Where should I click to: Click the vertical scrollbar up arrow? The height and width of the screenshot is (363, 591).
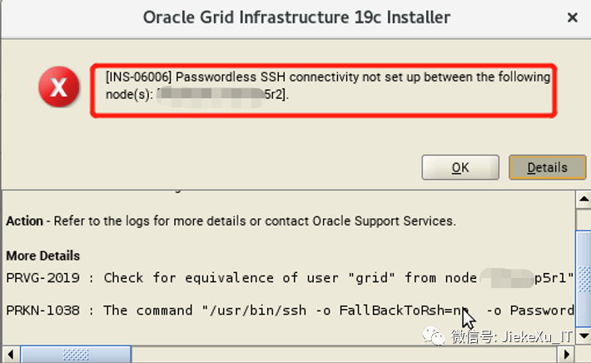584,197
